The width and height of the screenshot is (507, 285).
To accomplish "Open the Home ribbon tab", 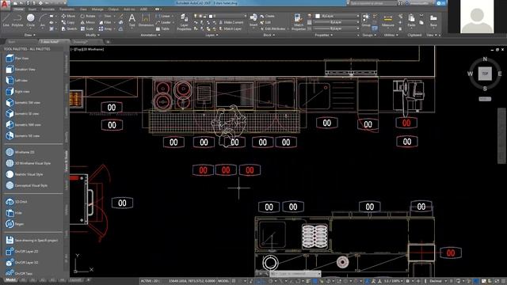I will pyautogui.click(x=18, y=9).
